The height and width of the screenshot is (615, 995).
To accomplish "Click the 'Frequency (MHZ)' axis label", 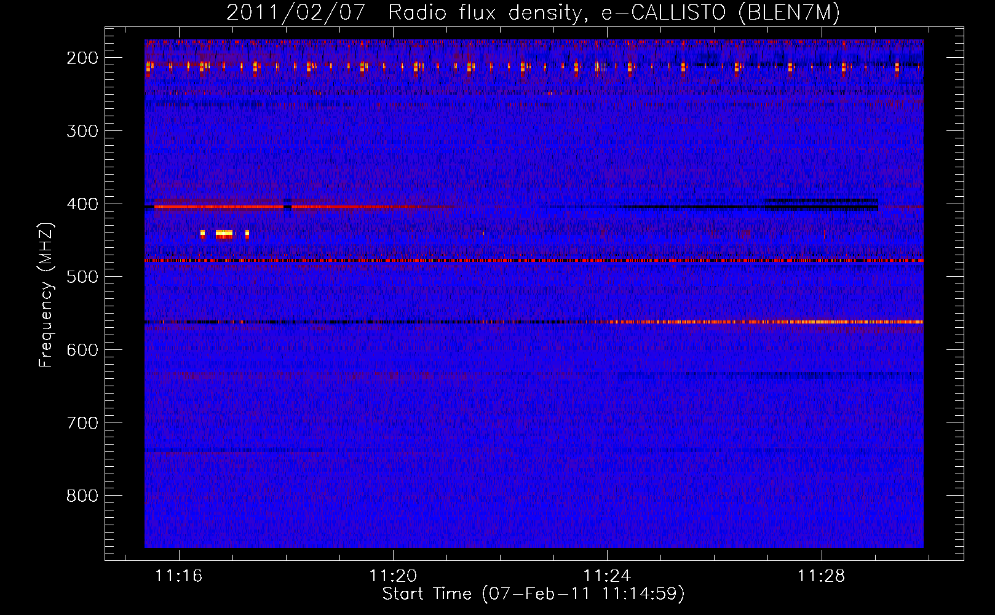I will [x=46, y=295].
